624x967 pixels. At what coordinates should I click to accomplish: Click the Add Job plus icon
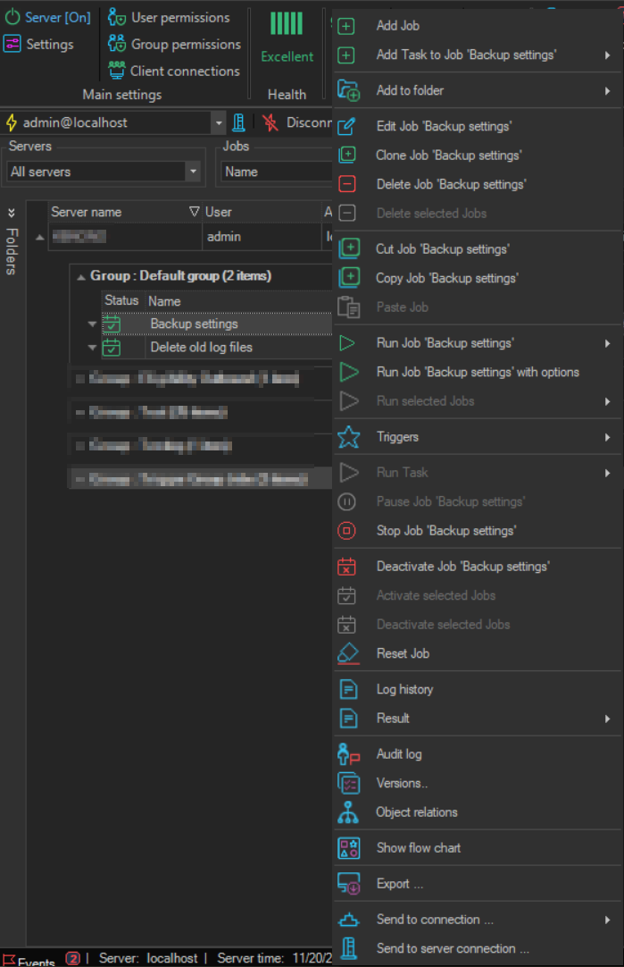point(348,26)
